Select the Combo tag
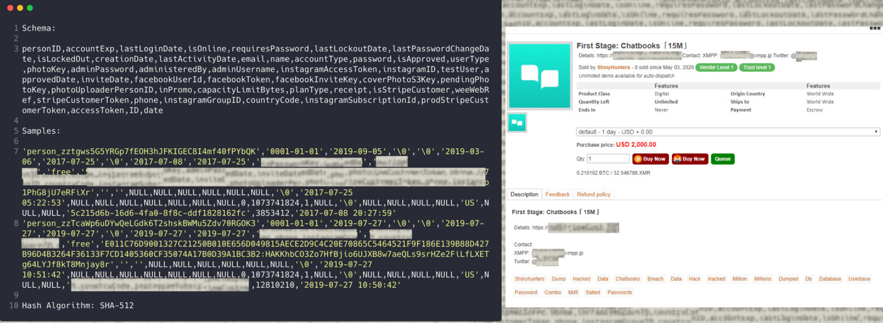Viewport: 883px width, 323px height. [x=553, y=292]
